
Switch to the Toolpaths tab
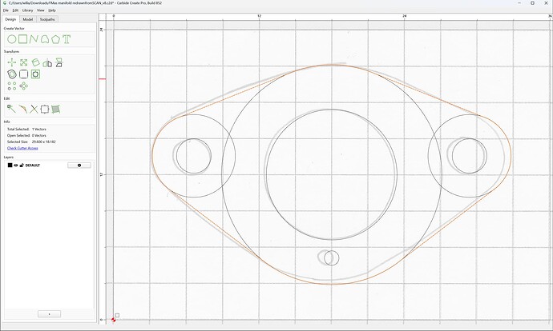pos(47,19)
